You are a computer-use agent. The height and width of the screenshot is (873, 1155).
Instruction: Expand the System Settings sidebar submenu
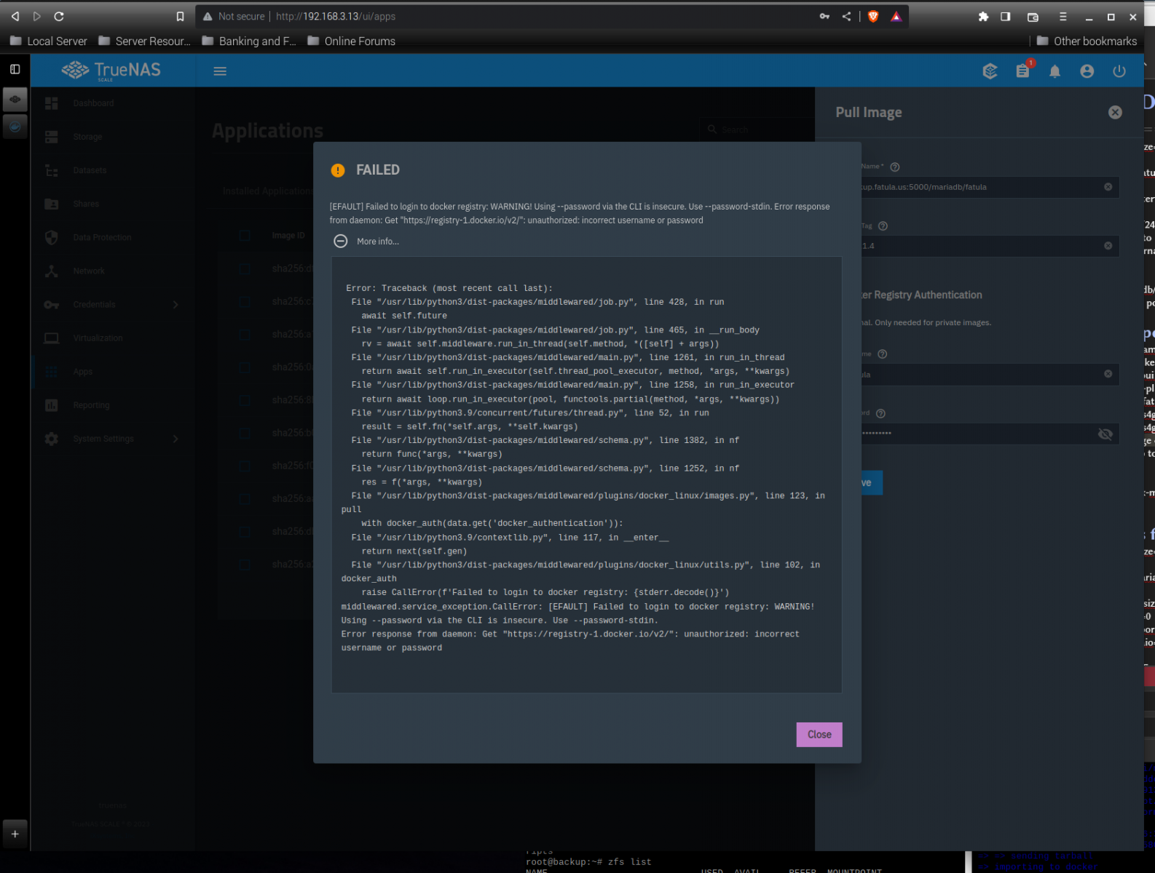coord(176,439)
